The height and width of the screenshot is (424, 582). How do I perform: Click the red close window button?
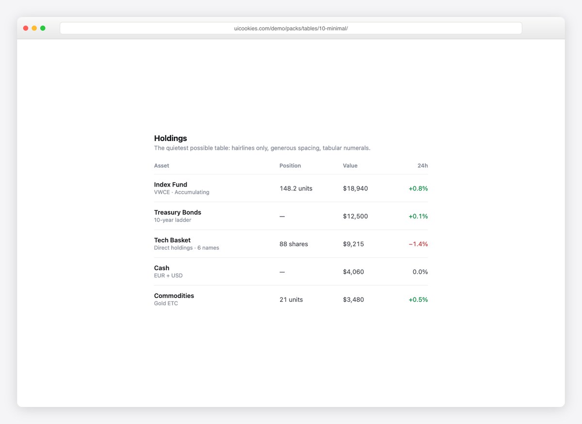point(26,28)
